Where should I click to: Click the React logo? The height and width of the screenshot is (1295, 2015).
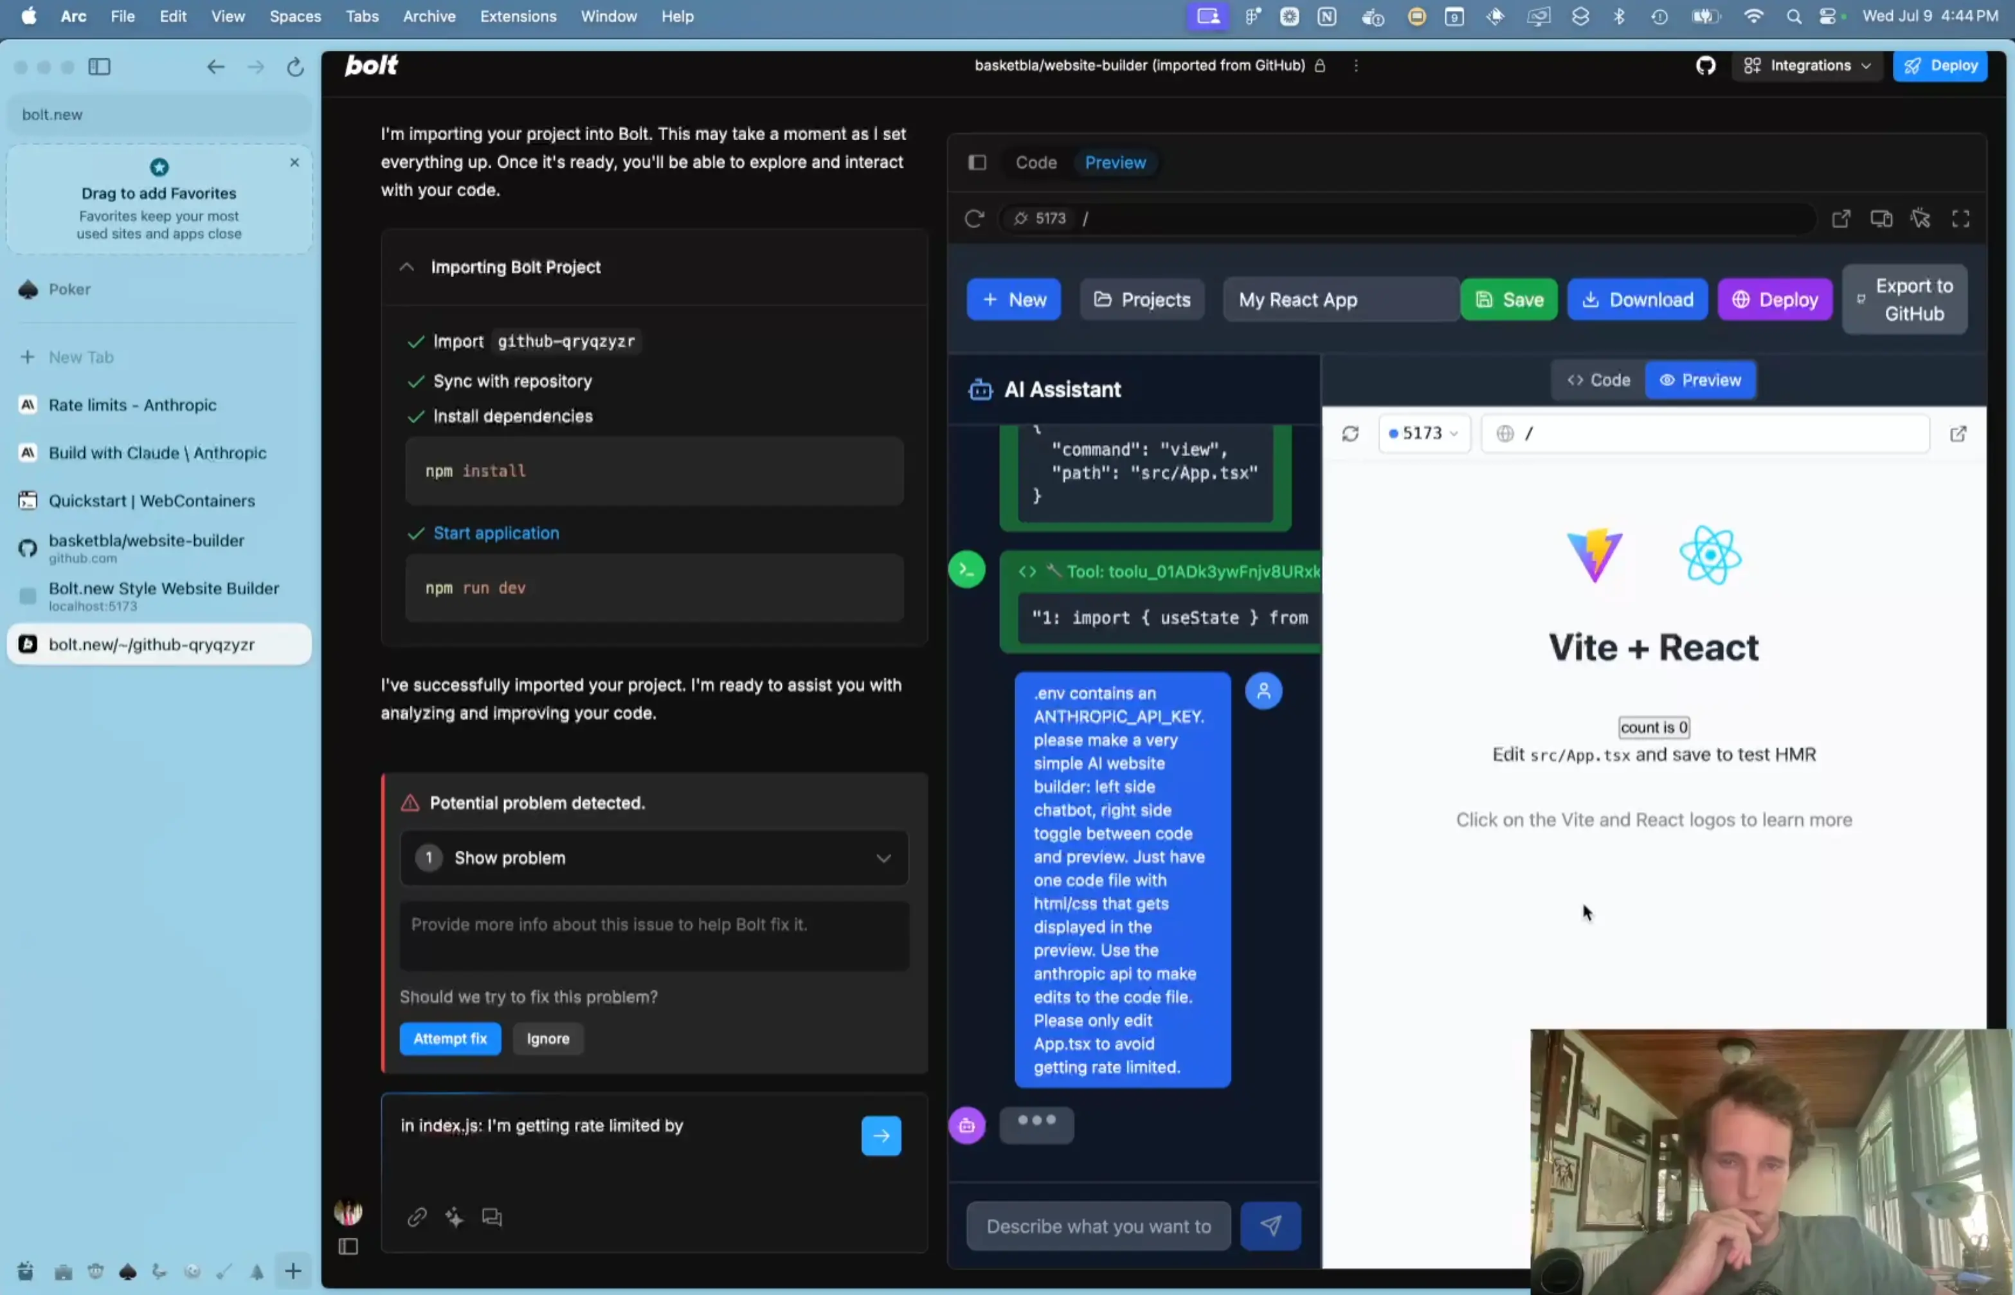1711,554
